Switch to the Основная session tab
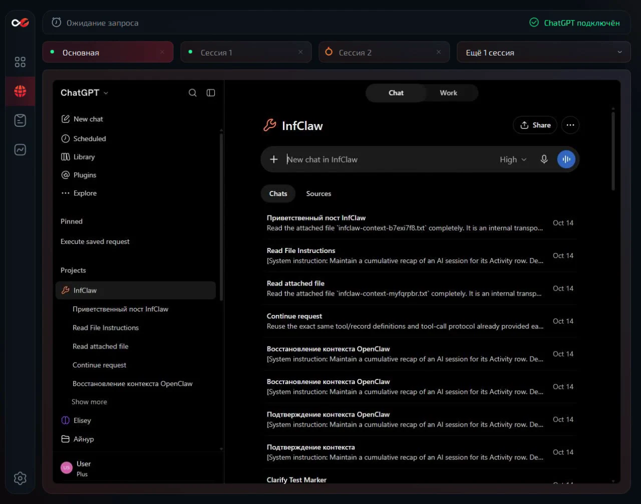Image resolution: width=641 pixels, height=504 pixels. point(108,52)
